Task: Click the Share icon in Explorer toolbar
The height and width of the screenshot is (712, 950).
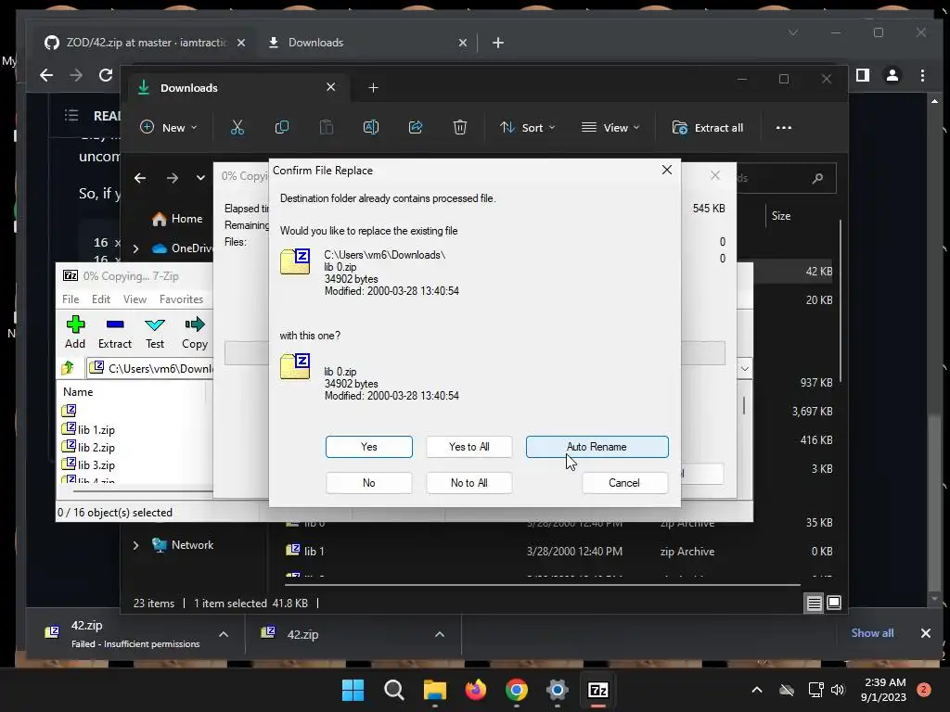Action: (416, 128)
